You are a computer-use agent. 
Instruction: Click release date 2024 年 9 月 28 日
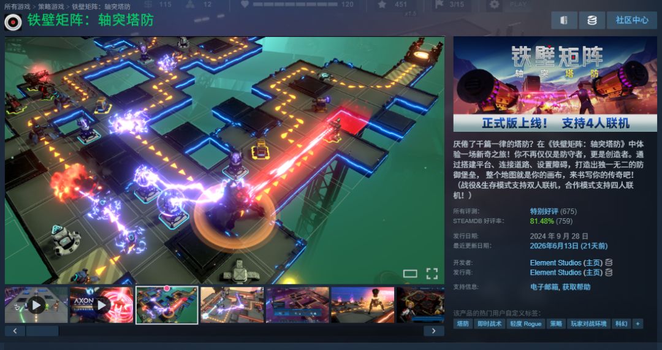pyautogui.click(x=559, y=236)
